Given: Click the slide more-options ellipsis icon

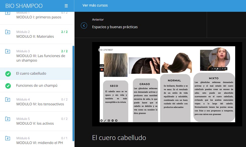Looking at the screenshot, I should [113, 121].
